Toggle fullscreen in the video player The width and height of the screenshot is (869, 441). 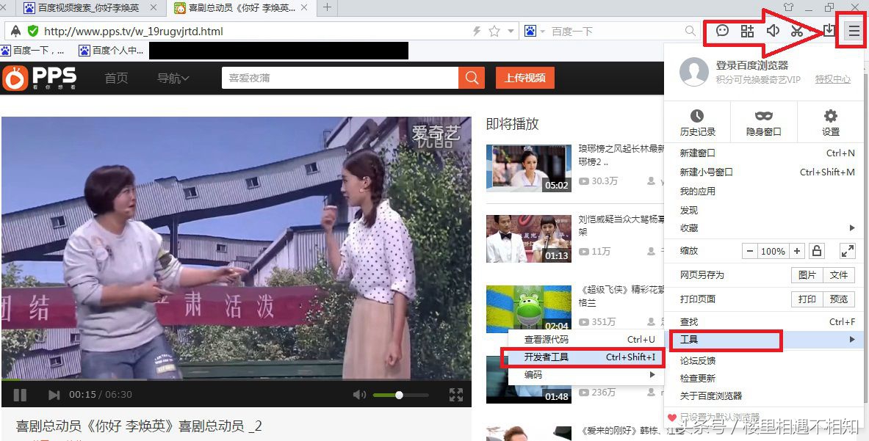(x=455, y=394)
